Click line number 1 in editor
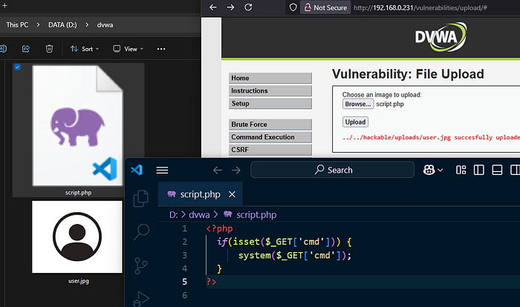The image size is (520, 307). (185, 228)
